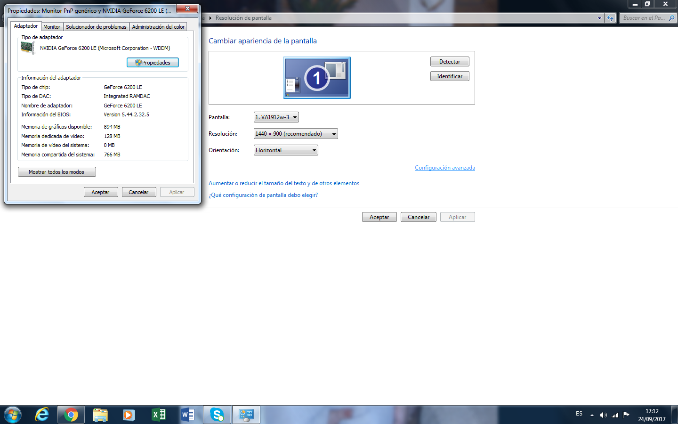Switch to Skype in taskbar
This screenshot has width=678, height=424.
(x=217, y=415)
